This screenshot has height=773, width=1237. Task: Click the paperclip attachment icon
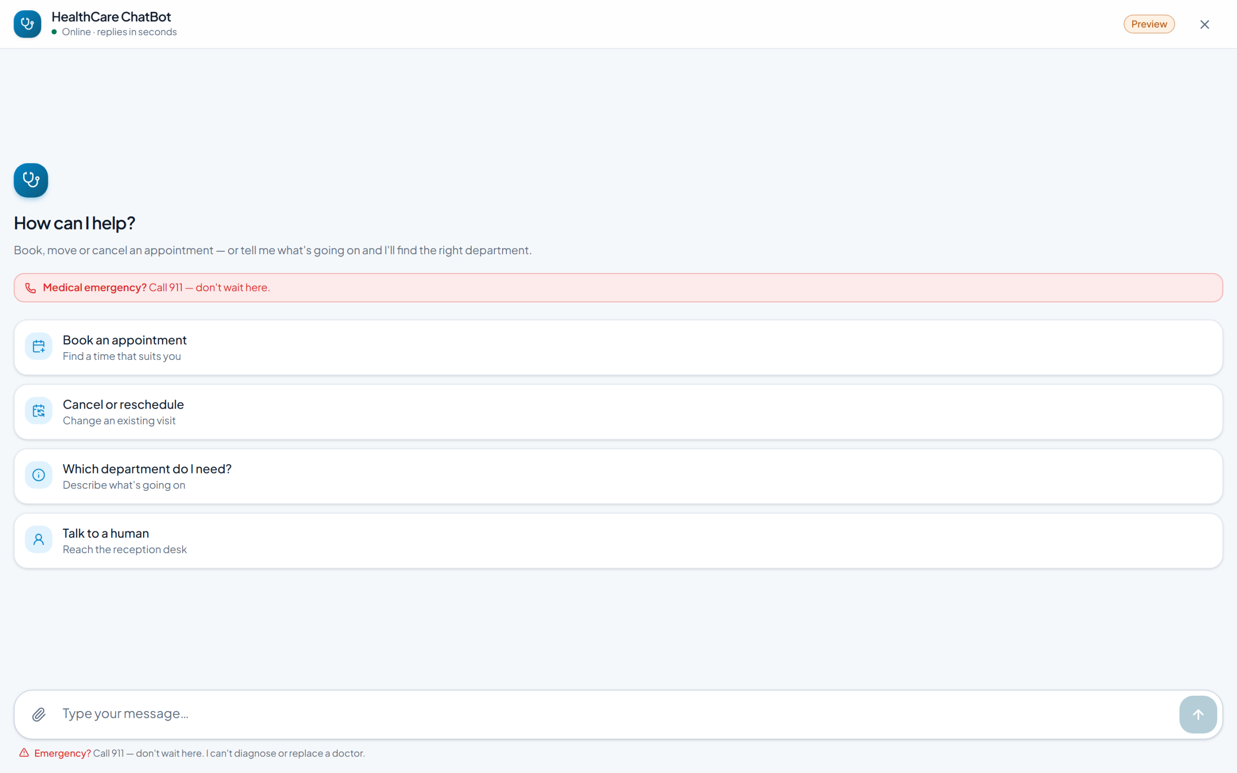tap(39, 714)
